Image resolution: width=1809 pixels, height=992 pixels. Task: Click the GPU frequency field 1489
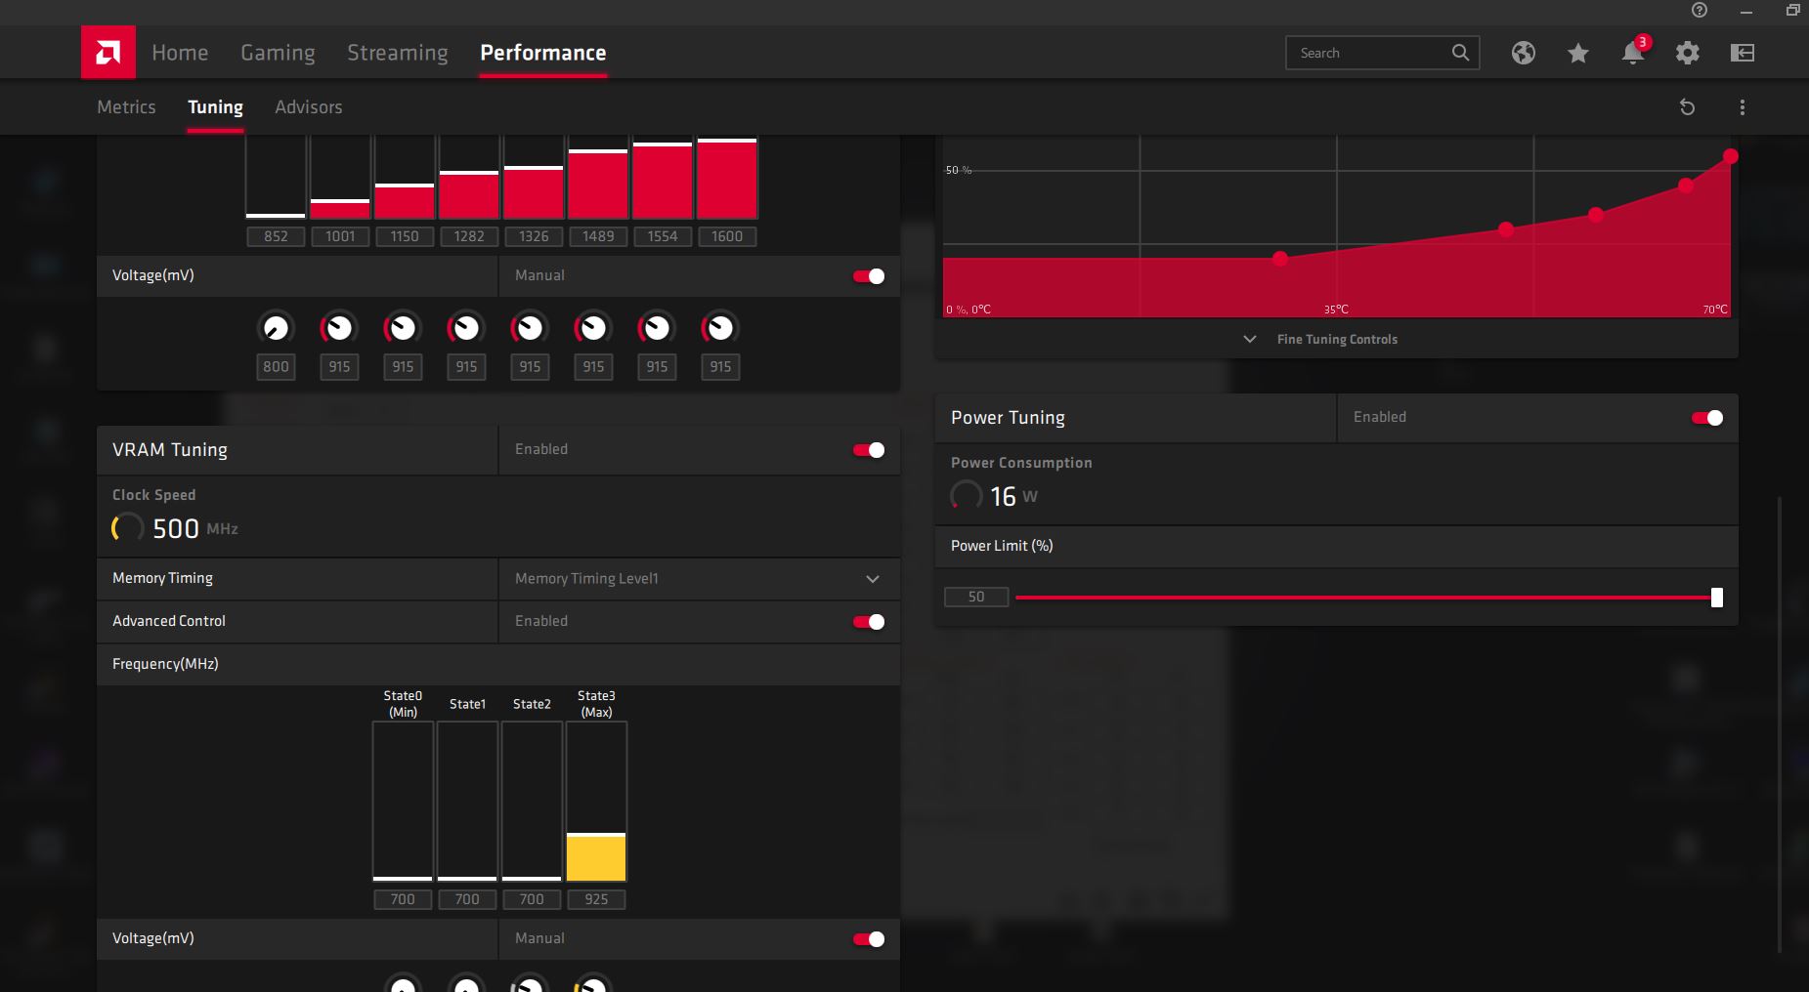[598, 236]
